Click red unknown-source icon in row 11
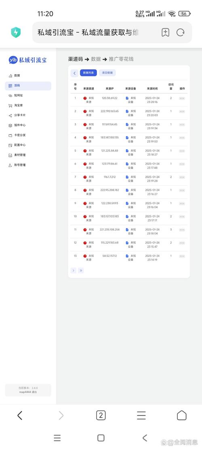This screenshot has width=202, height=450. click(85, 230)
